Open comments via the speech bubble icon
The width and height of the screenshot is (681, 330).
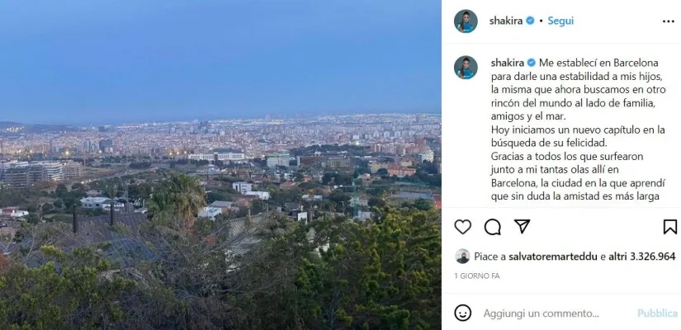493,227
